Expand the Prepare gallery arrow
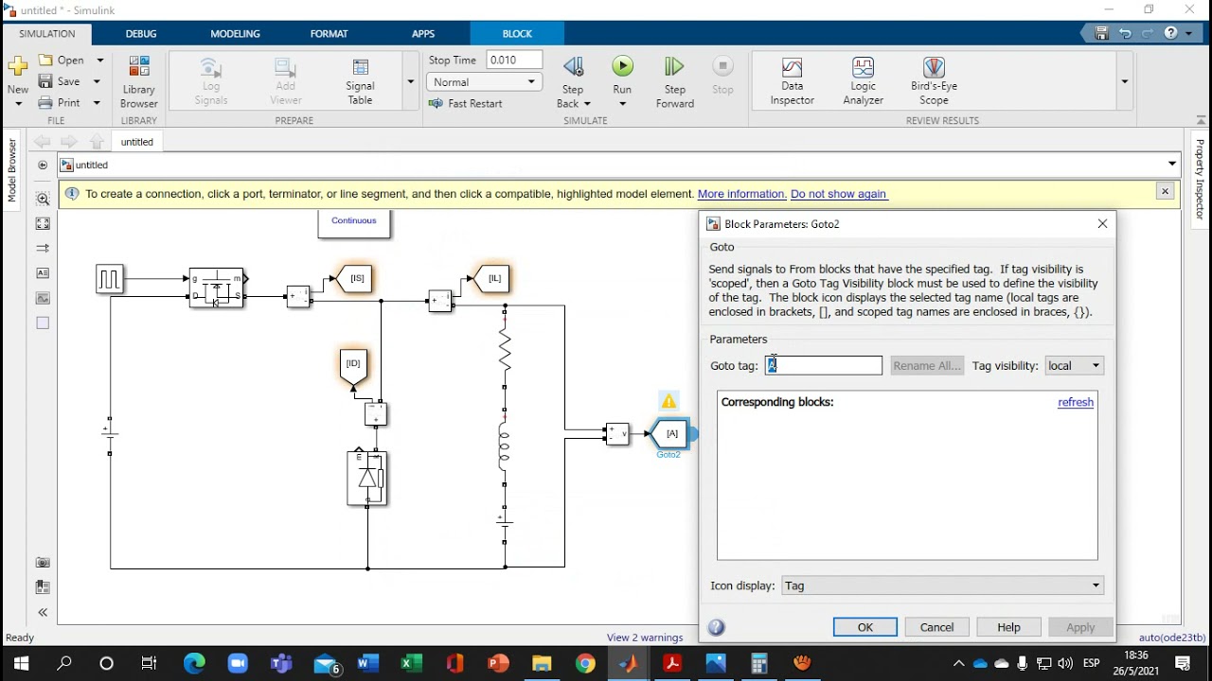Viewport: 1212px width, 681px height. tap(410, 81)
